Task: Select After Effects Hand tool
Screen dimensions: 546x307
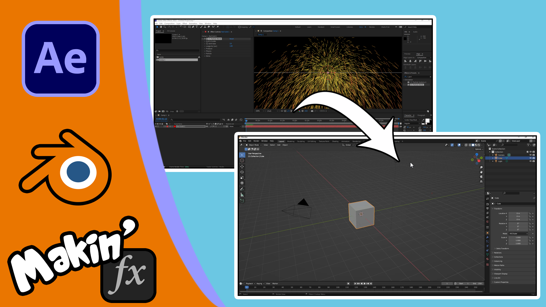Action: coord(161,27)
